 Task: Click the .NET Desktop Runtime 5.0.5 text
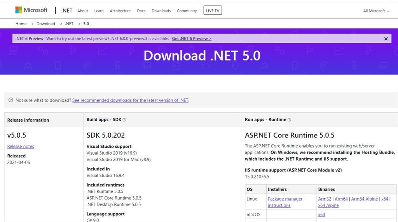[x=113, y=205]
